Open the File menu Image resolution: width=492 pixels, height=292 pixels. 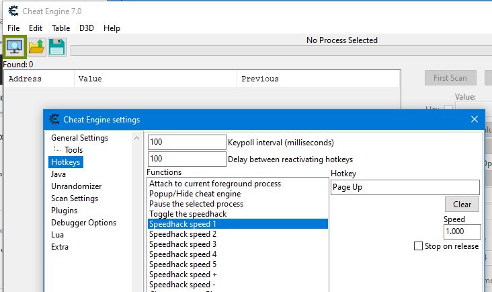[13, 28]
